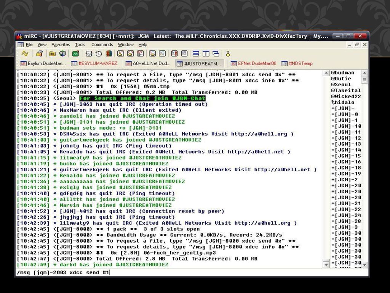The width and height of the screenshot is (390, 293).
Task: Select %hidalo in nick list
Action: (x=342, y=102)
